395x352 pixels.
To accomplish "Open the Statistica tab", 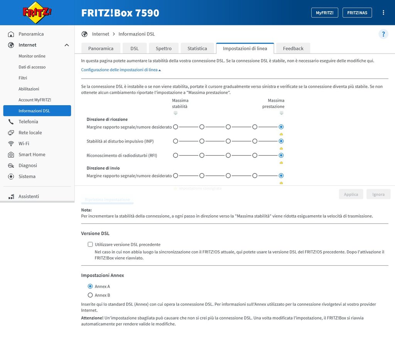I will click(x=197, y=48).
